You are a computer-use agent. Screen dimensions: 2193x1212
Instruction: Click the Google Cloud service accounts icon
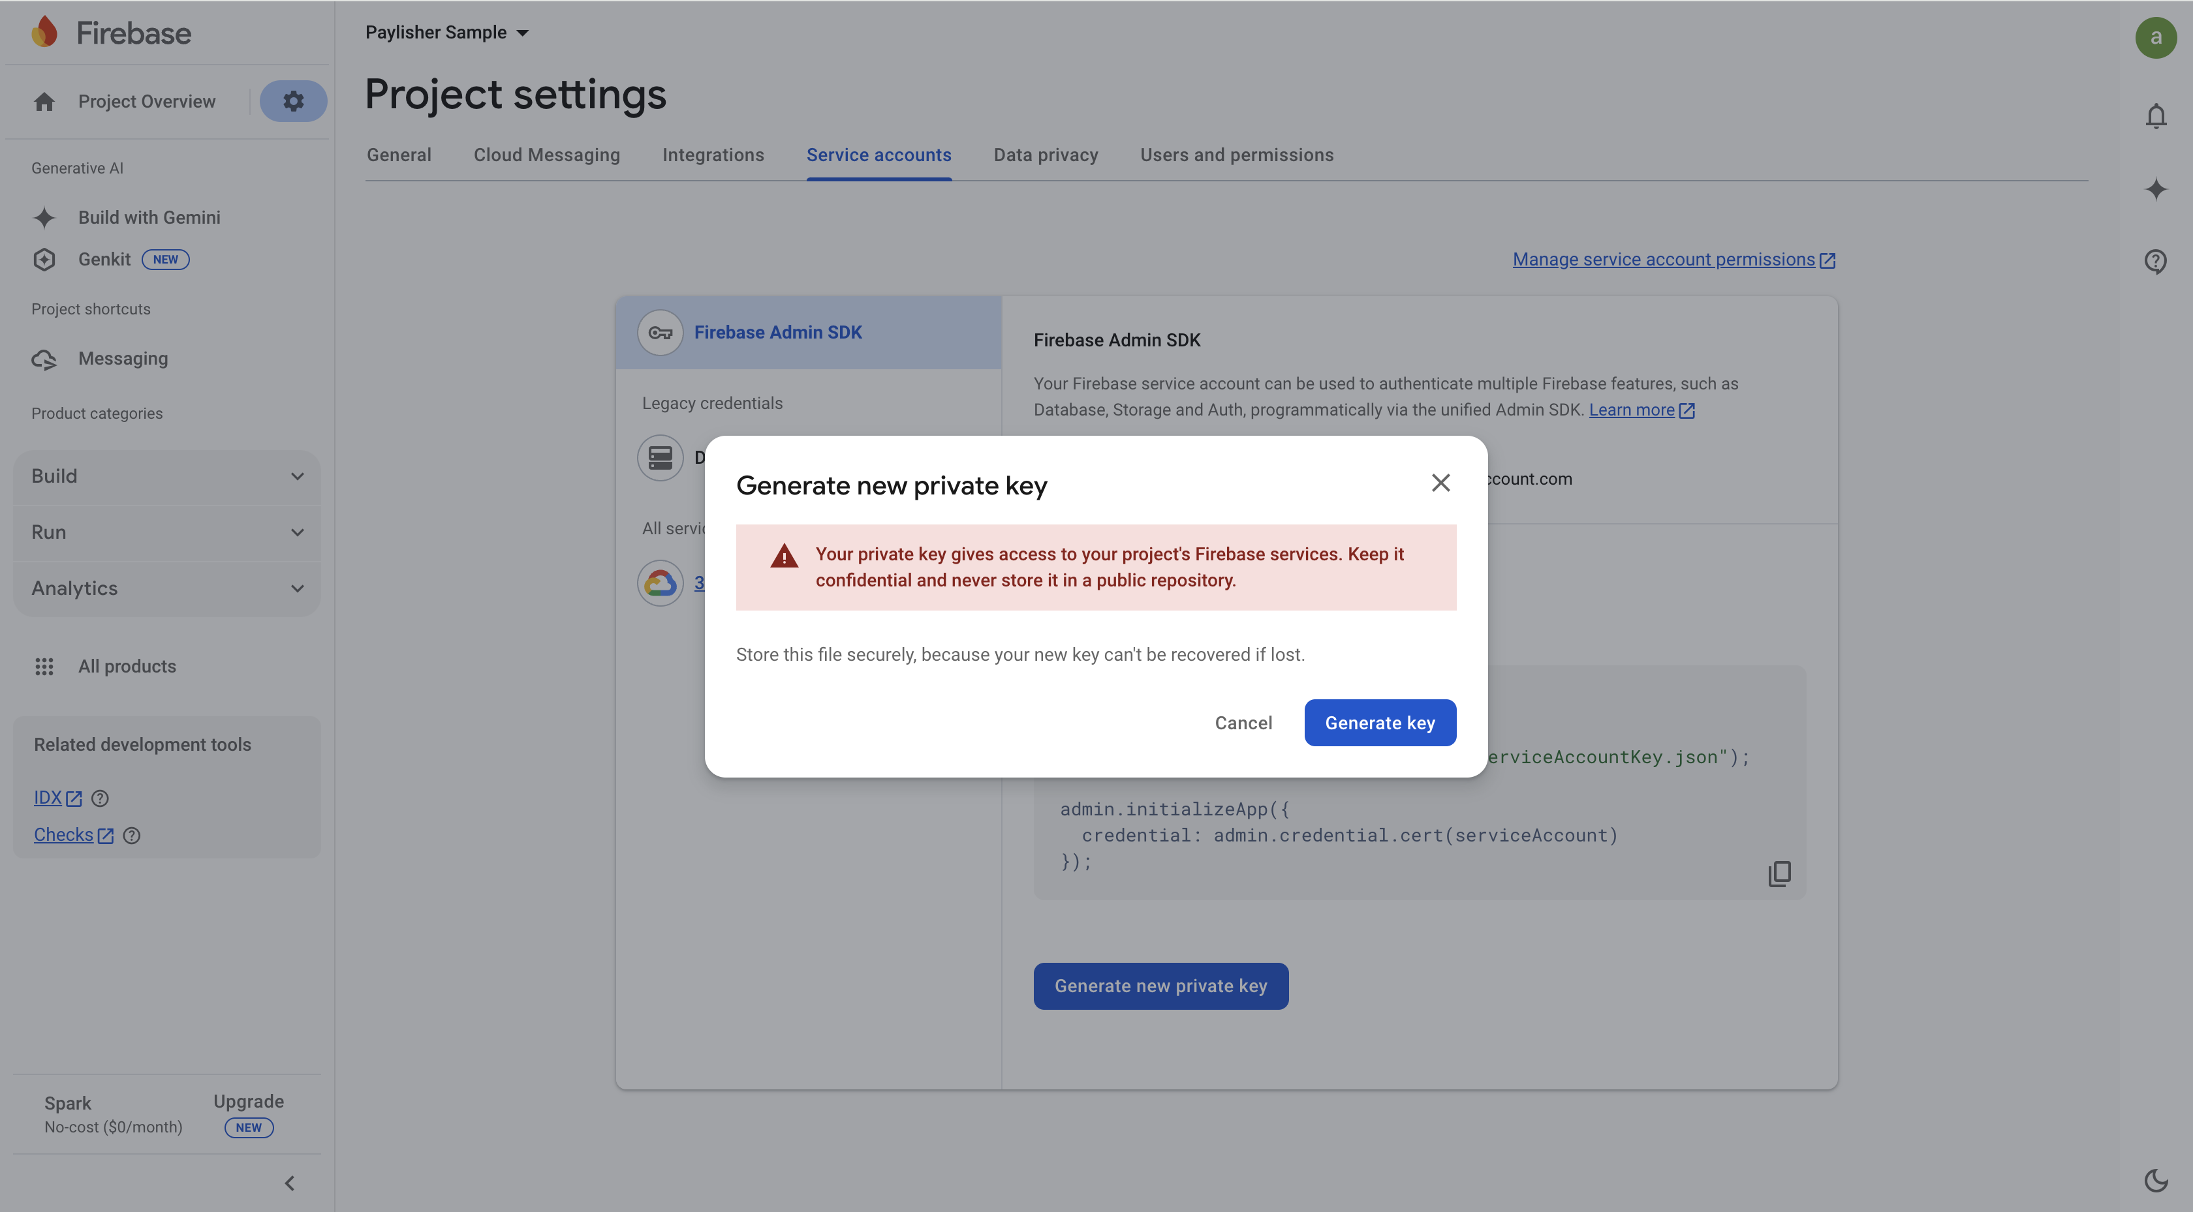[x=661, y=583]
